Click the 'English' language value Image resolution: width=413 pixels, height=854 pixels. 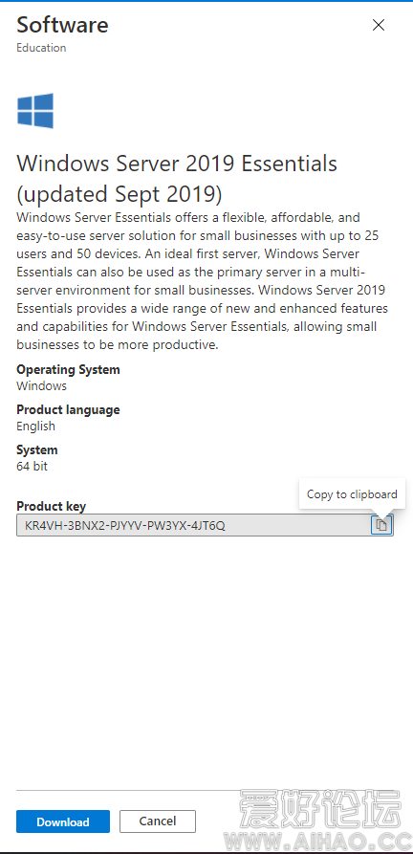pyautogui.click(x=36, y=426)
